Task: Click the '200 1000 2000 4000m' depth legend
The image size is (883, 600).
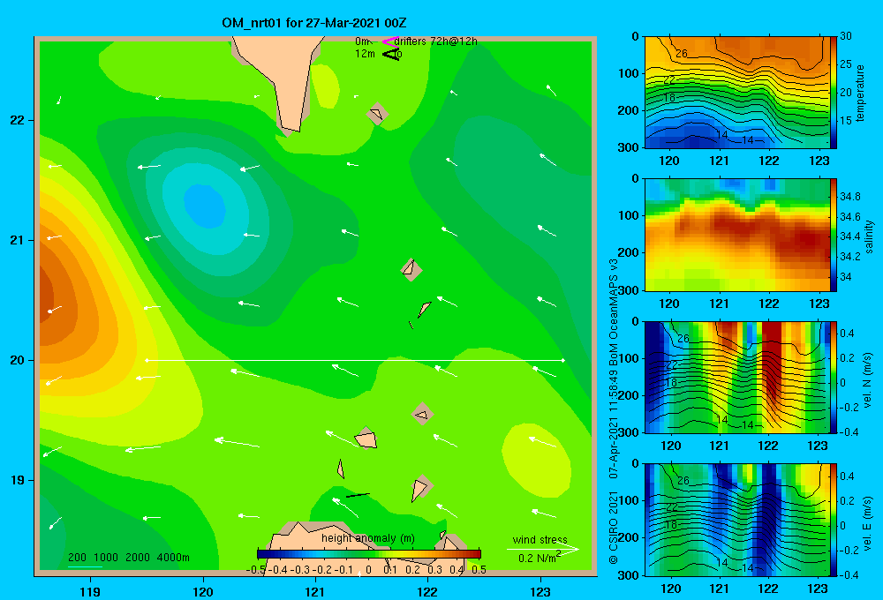Action: (129, 558)
